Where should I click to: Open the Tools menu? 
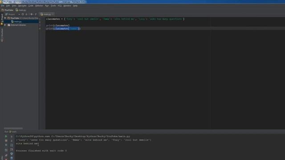tap(53, 6)
